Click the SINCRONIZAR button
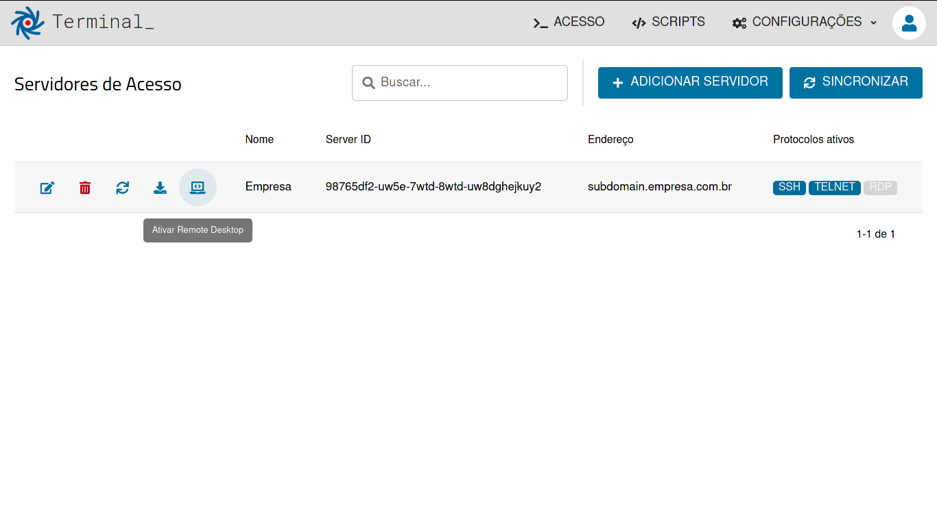937x526 pixels. (856, 82)
